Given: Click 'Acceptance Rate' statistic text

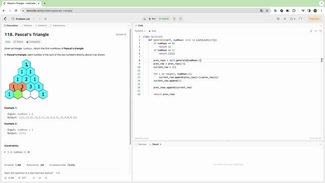Looking at the screenshot, I should (x=57, y=165).
